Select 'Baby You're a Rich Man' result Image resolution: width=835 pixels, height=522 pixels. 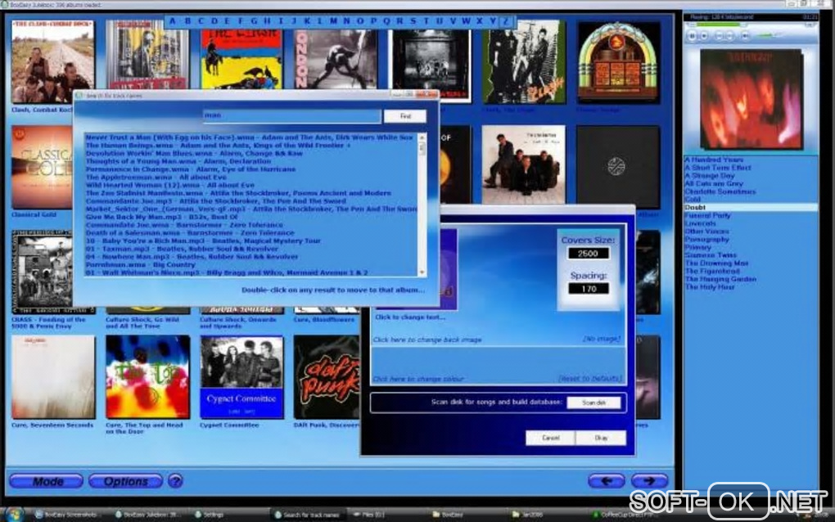point(203,241)
